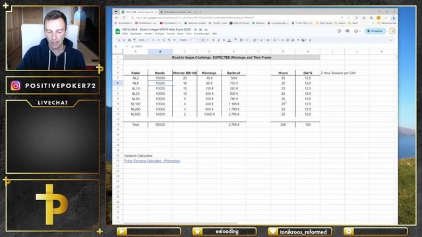
Task: Click the Freigeben share button
Action: click(375, 31)
